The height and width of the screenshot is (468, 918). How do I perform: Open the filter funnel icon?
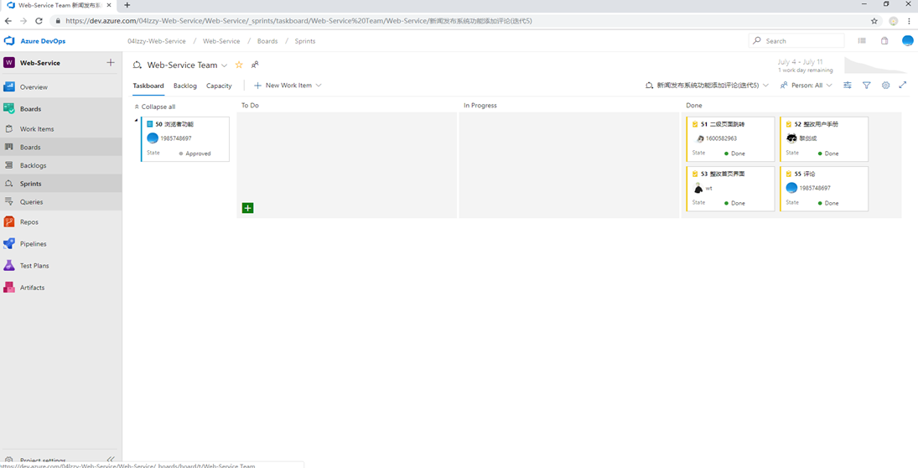867,85
